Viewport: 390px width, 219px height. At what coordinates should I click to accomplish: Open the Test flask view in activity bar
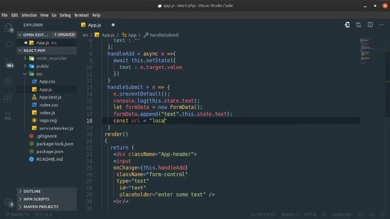pyautogui.click(x=8, y=116)
